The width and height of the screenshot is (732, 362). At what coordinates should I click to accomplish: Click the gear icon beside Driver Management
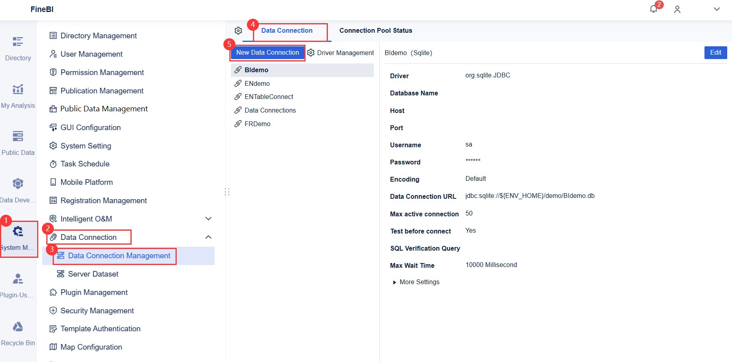click(x=310, y=52)
